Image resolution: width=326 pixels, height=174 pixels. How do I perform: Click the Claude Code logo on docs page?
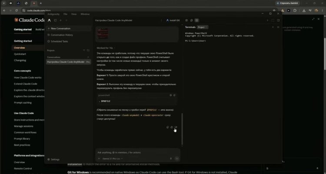coord(29,20)
